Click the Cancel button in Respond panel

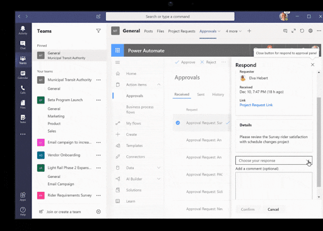(273, 210)
